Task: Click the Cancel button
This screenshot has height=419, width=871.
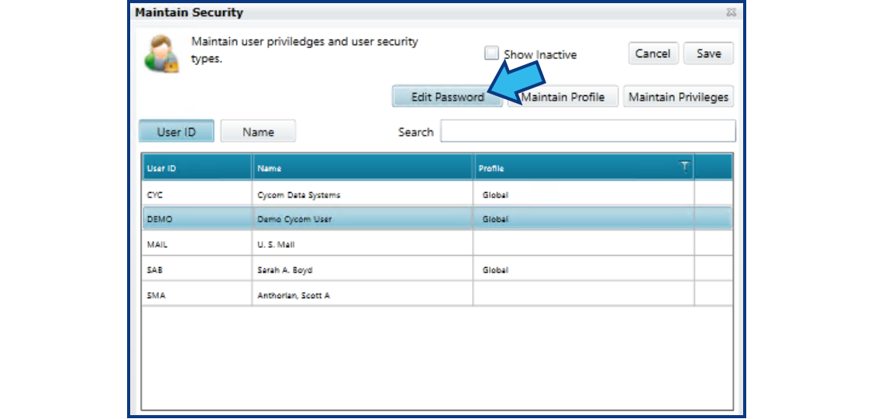Action: coord(653,54)
